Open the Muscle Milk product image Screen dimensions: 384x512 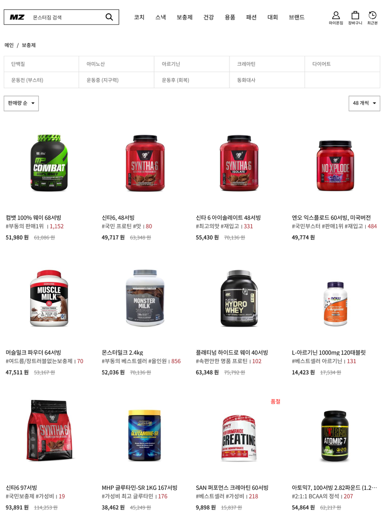[49, 299]
